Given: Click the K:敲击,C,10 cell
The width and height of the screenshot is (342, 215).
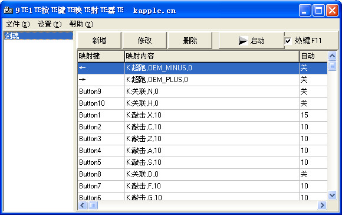Looking at the screenshot, I should pos(212,127).
